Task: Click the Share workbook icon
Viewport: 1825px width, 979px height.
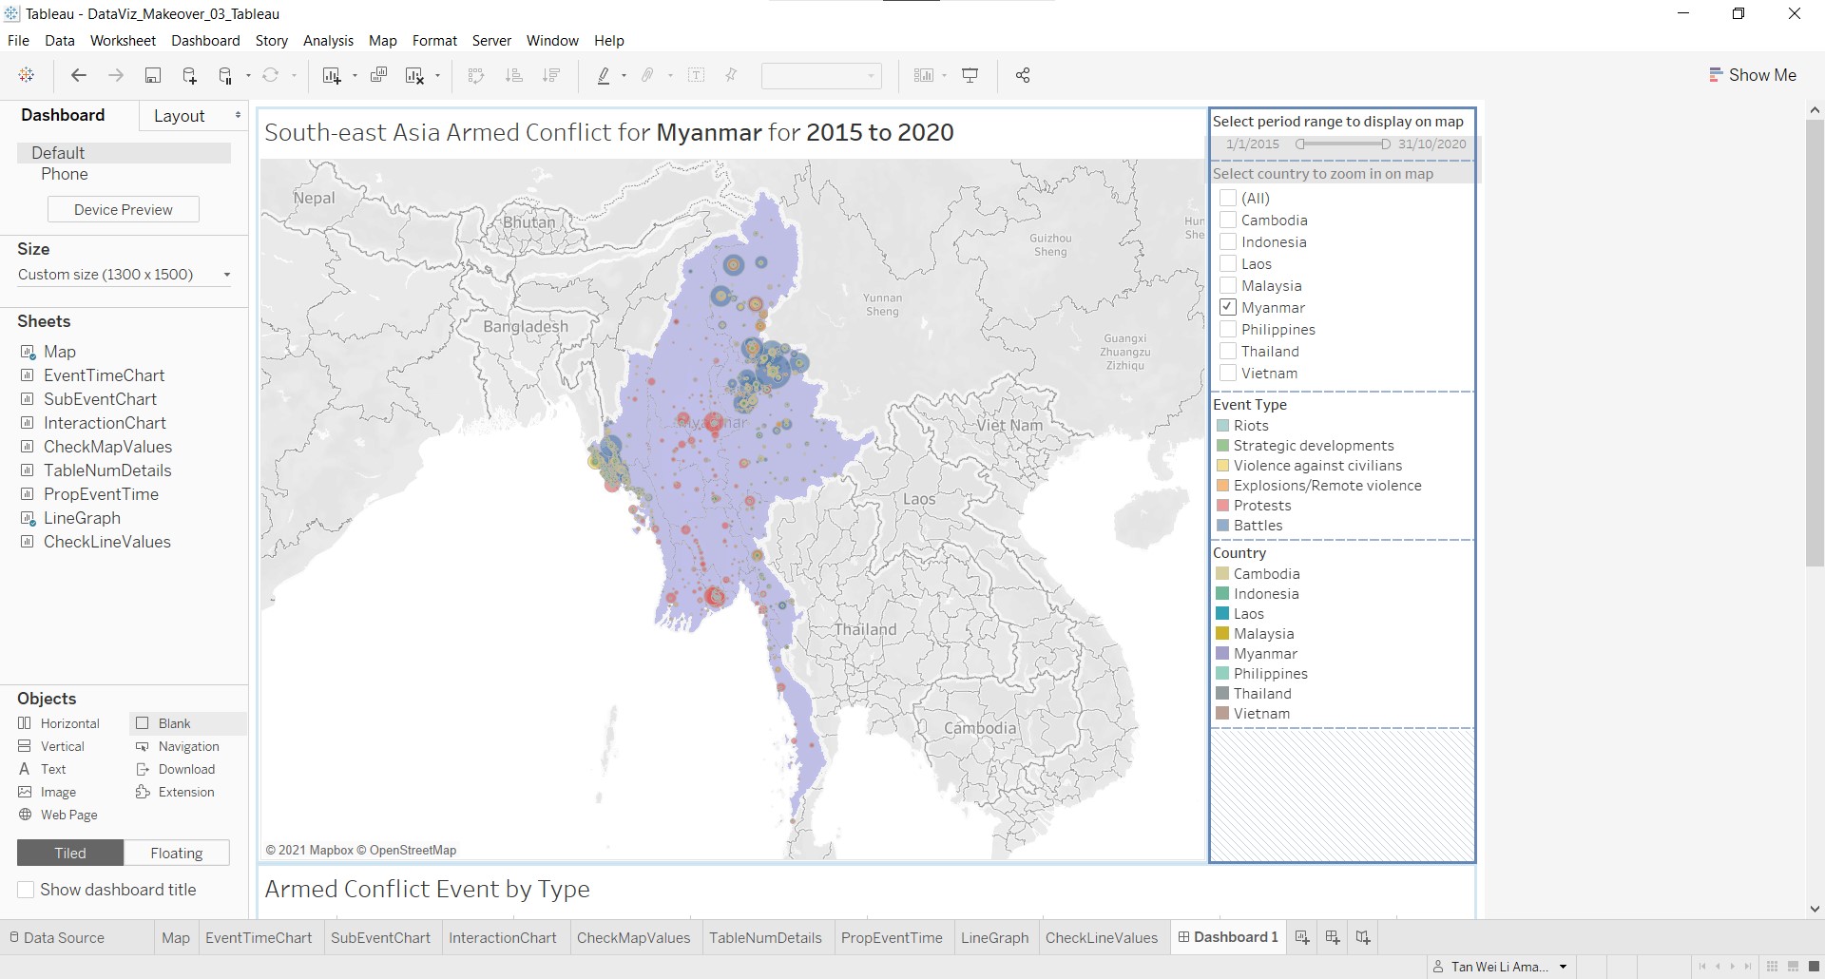Action: 1023,76
